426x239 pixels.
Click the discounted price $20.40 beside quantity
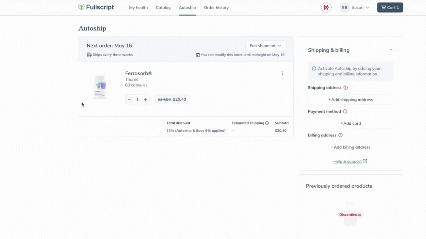[179, 100]
